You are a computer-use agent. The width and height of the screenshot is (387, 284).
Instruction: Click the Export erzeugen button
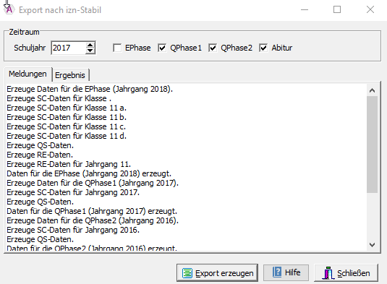217,273
